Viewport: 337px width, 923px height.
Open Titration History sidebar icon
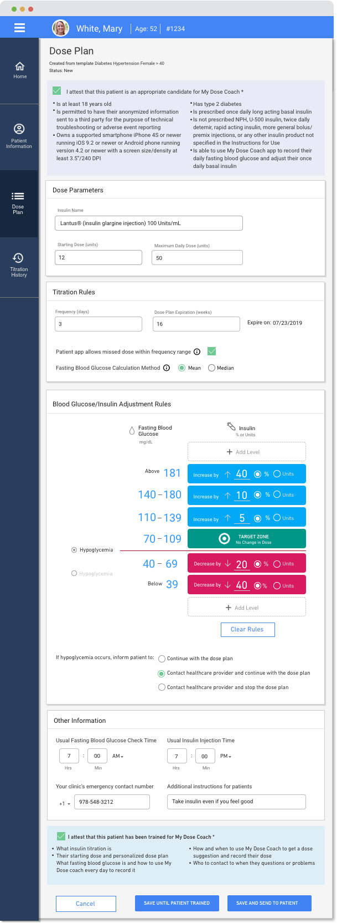click(19, 264)
